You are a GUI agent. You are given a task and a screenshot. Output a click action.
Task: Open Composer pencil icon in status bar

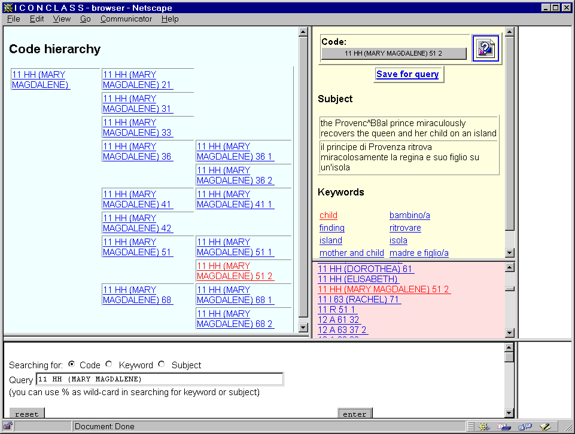544,427
